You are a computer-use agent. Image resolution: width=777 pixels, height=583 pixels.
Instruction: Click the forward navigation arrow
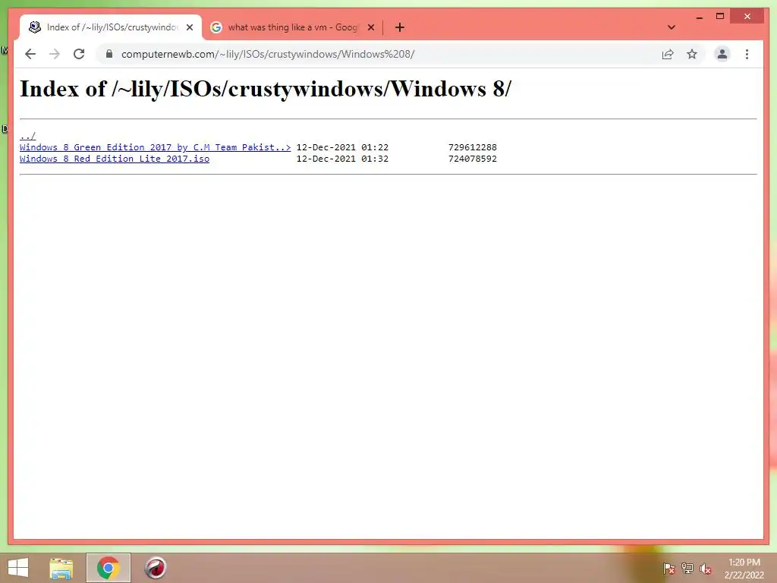point(55,54)
